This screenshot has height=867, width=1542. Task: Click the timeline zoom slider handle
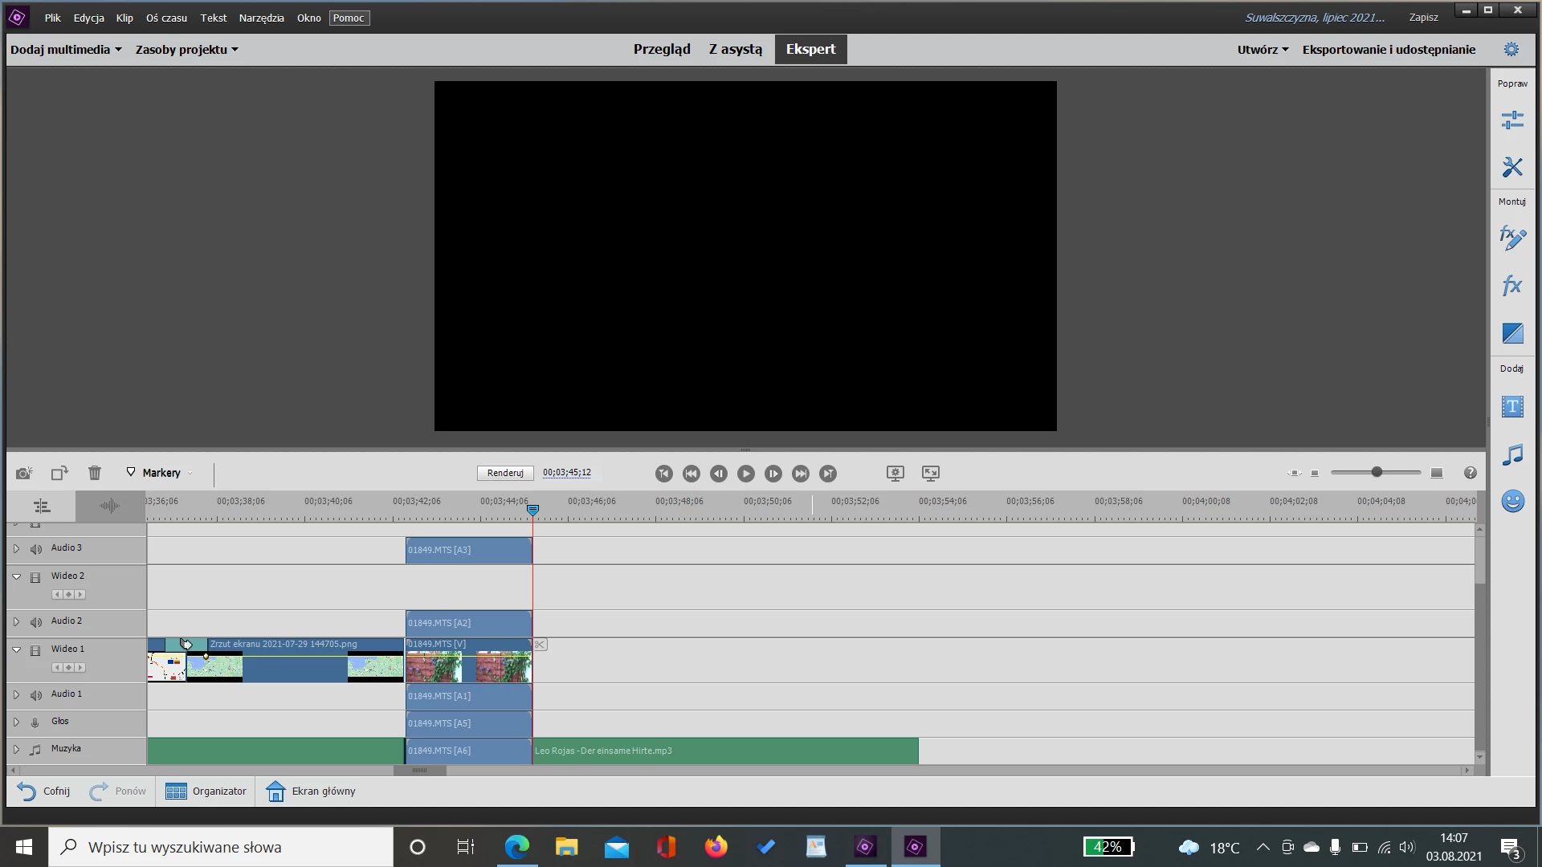(1377, 473)
